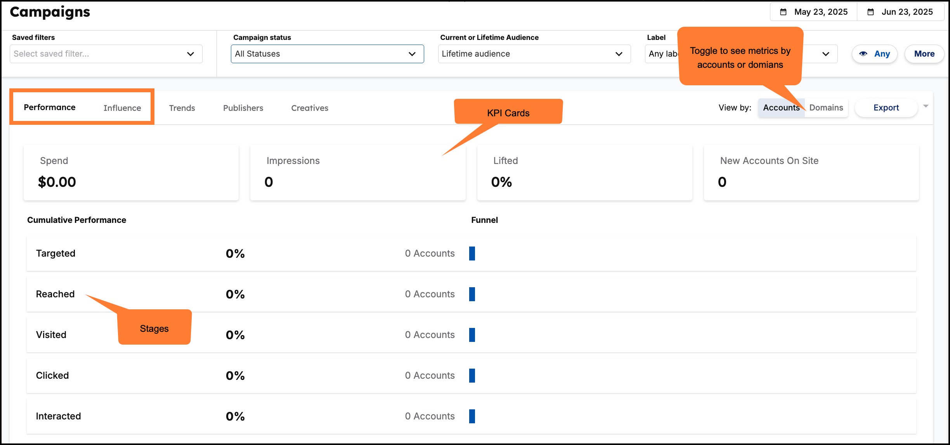Open the Label dropdown arrow
Screen dimensions: 950x445
[x=826, y=54]
